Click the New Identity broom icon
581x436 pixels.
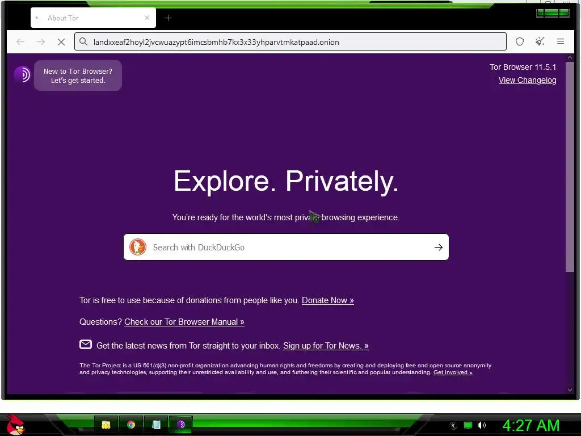click(x=540, y=41)
